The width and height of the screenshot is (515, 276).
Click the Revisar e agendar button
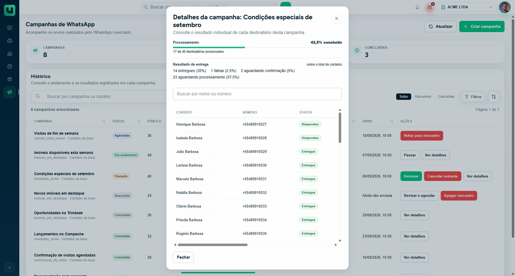(419, 196)
